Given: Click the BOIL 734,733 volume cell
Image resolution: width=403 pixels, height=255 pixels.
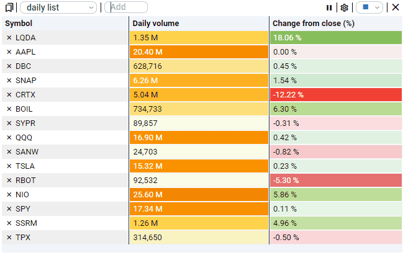Looking at the screenshot, I should click(199, 109).
